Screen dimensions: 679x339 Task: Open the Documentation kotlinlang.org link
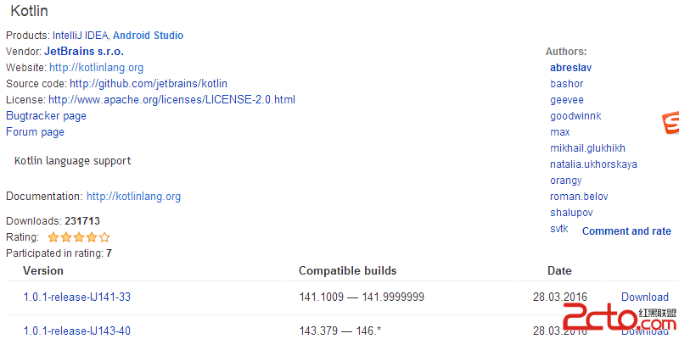coord(134,197)
